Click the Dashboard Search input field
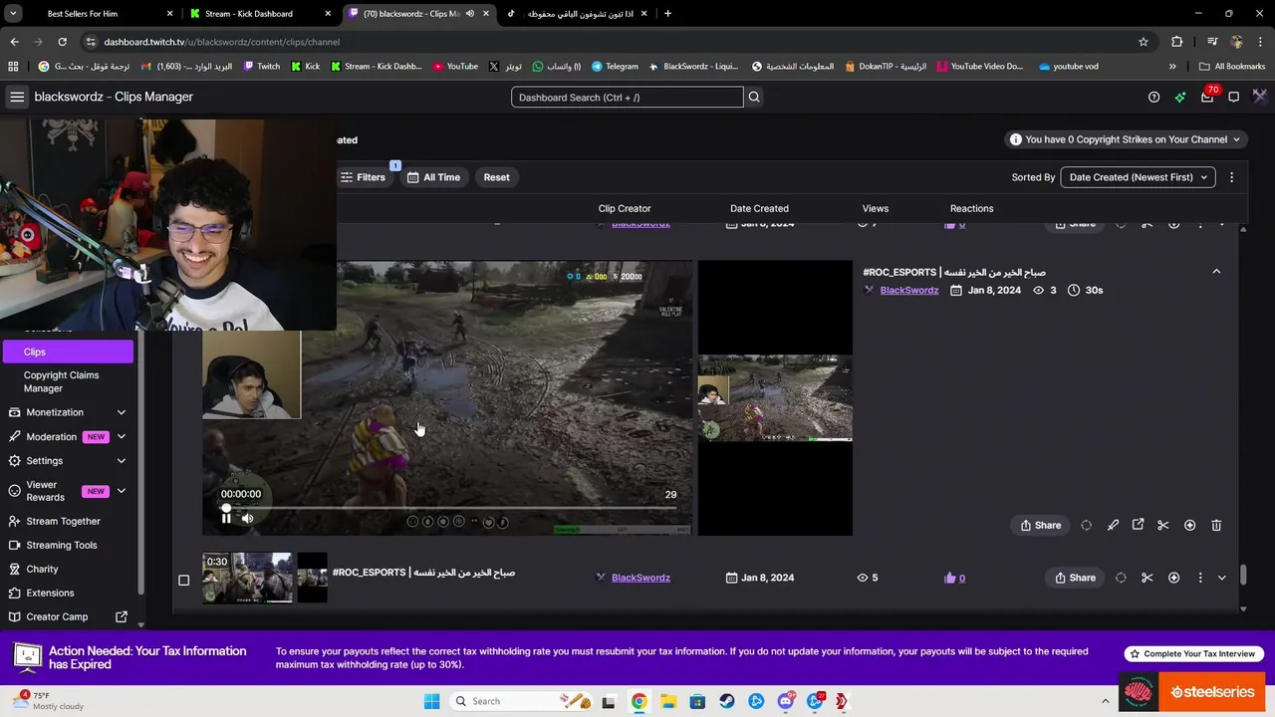 click(627, 97)
